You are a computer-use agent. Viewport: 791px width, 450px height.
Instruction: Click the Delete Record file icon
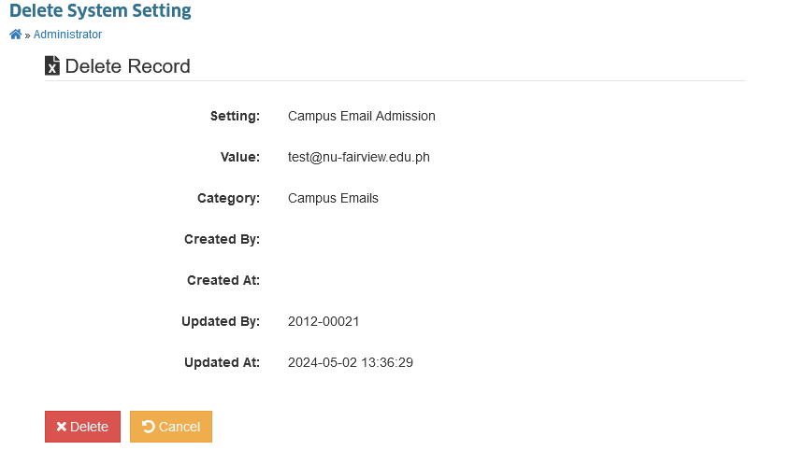click(x=52, y=65)
